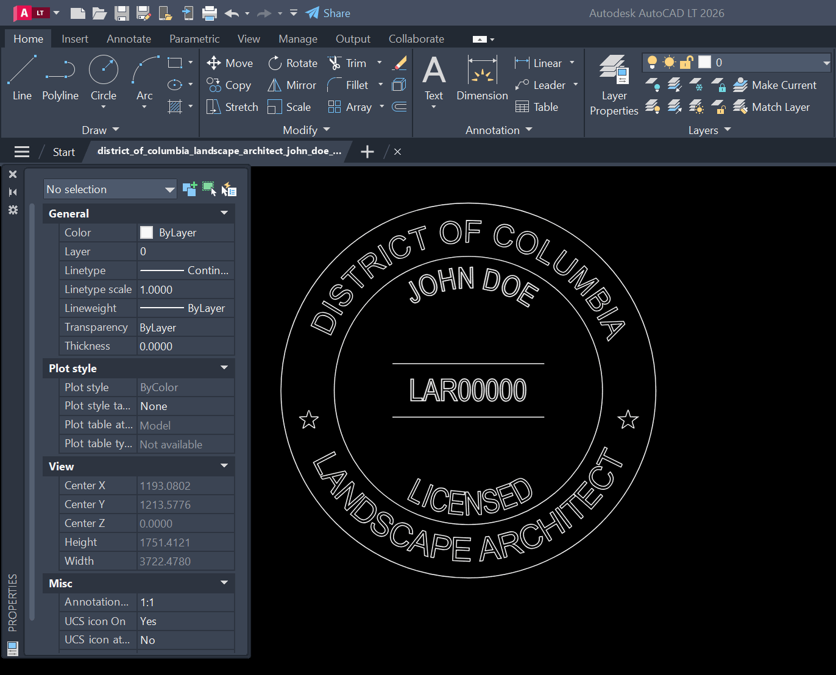Viewport: 836px width, 675px height.
Task: Click the Match Layer button
Action: click(x=771, y=107)
